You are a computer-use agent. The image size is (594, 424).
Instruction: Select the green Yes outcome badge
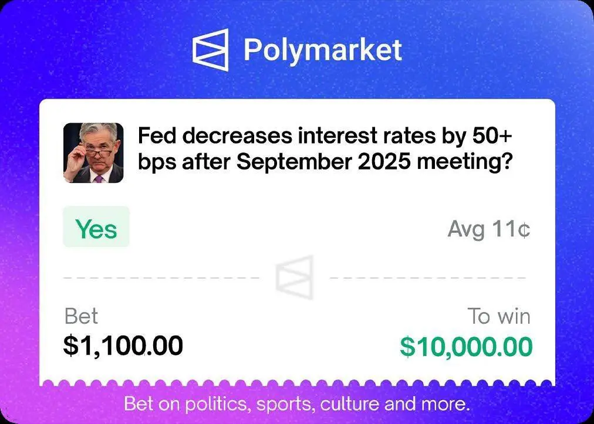(x=96, y=227)
